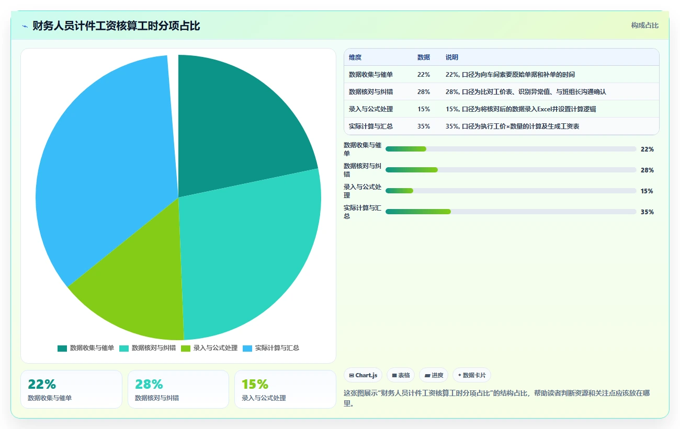Click description about 比对工价表、识别异常值
This screenshot has width=680, height=429.
(x=526, y=92)
